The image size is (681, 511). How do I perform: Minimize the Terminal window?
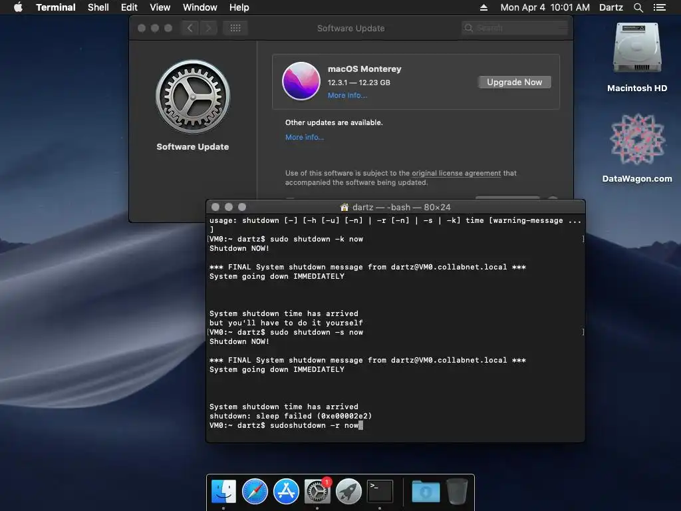229,207
